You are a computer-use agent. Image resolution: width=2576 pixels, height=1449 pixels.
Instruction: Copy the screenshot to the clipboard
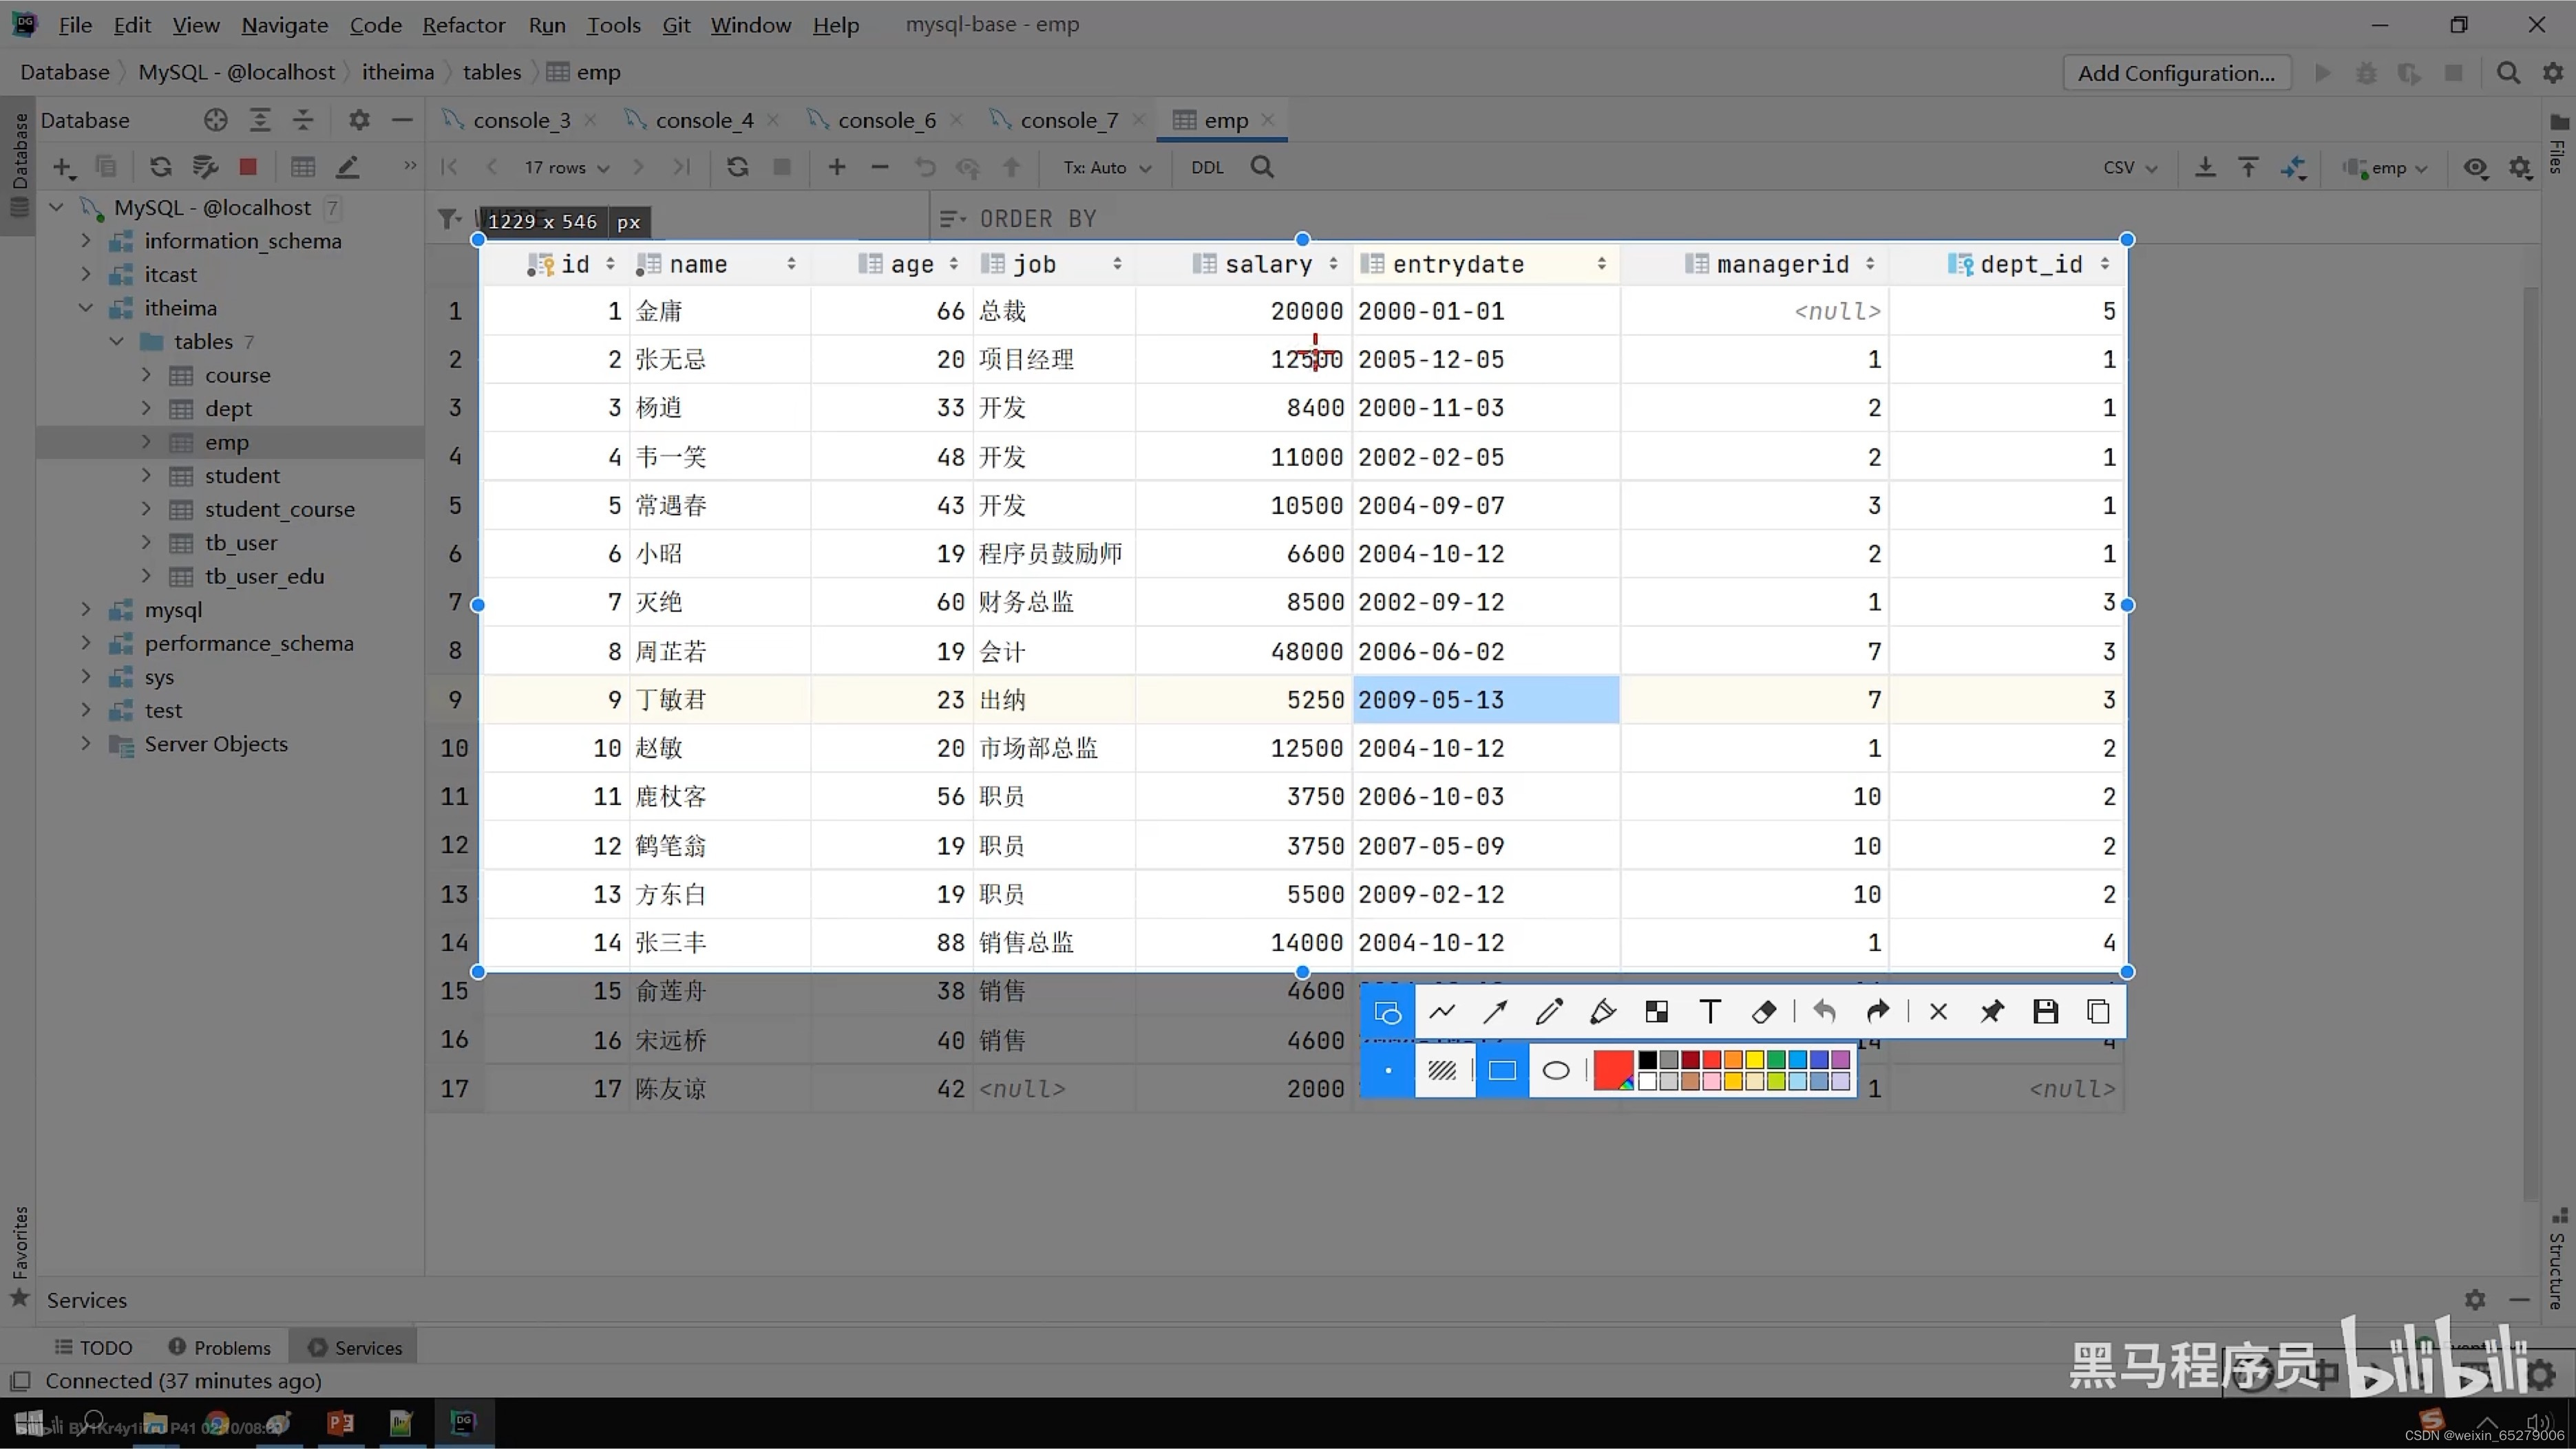(x=2098, y=1012)
